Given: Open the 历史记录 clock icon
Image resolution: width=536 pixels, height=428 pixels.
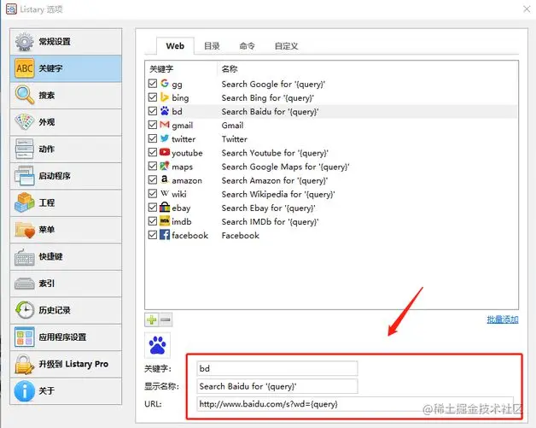Looking at the screenshot, I should pos(24,310).
